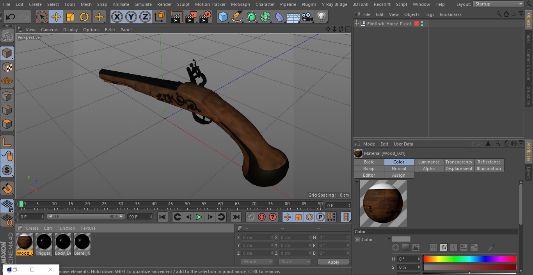The height and width of the screenshot is (275, 533).
Task: Render active view clapperboard icon
Action: tap(177, 17)
